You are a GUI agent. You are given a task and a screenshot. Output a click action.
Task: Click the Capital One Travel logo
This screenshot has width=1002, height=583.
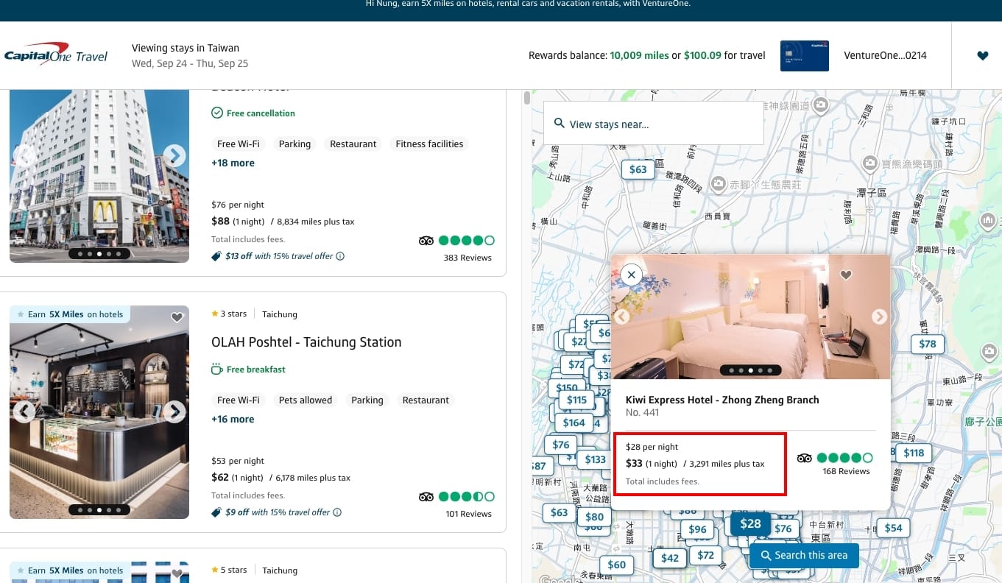(56, 55)
